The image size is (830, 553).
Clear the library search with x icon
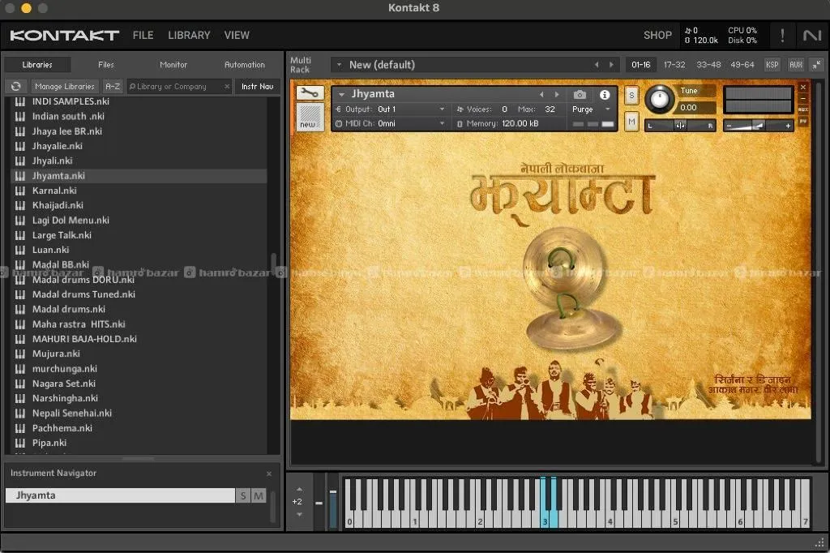click(227, 86)
